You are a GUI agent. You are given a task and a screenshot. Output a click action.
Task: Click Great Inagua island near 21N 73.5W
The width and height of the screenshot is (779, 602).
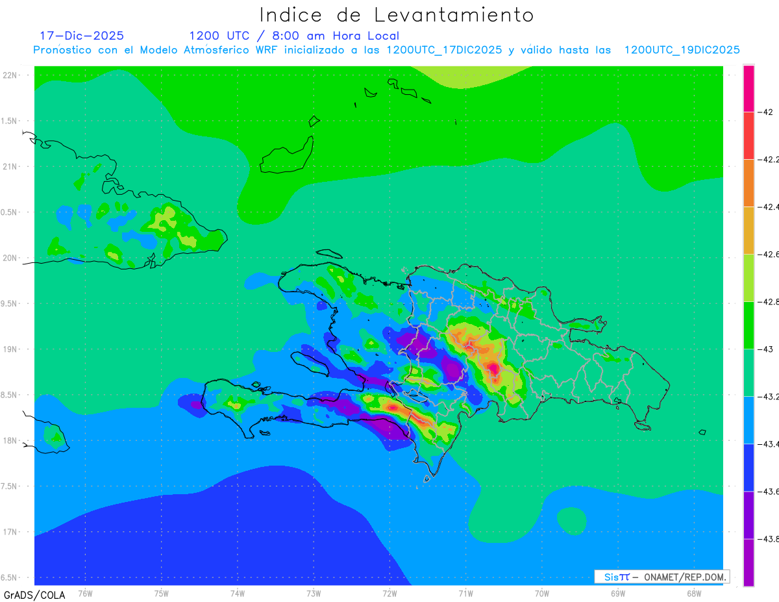click(x=286, y=156)
